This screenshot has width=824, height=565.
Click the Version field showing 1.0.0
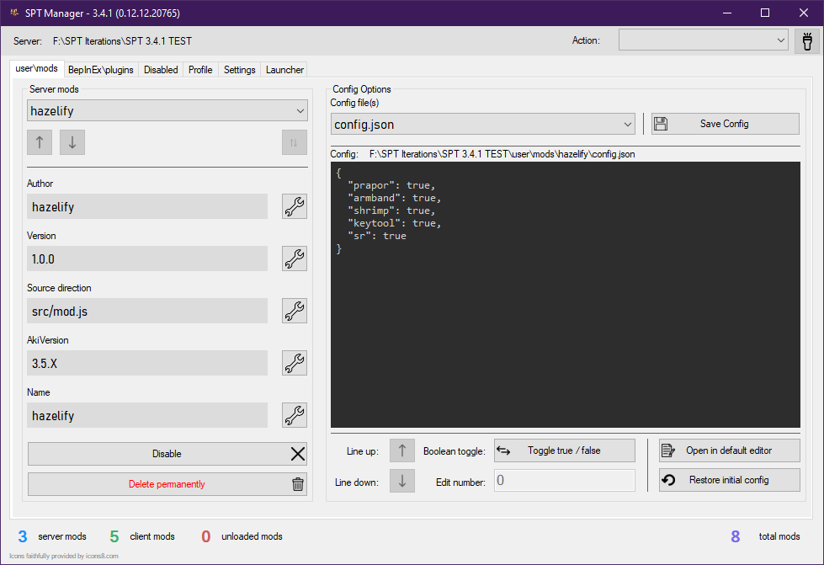coord(147,259)
